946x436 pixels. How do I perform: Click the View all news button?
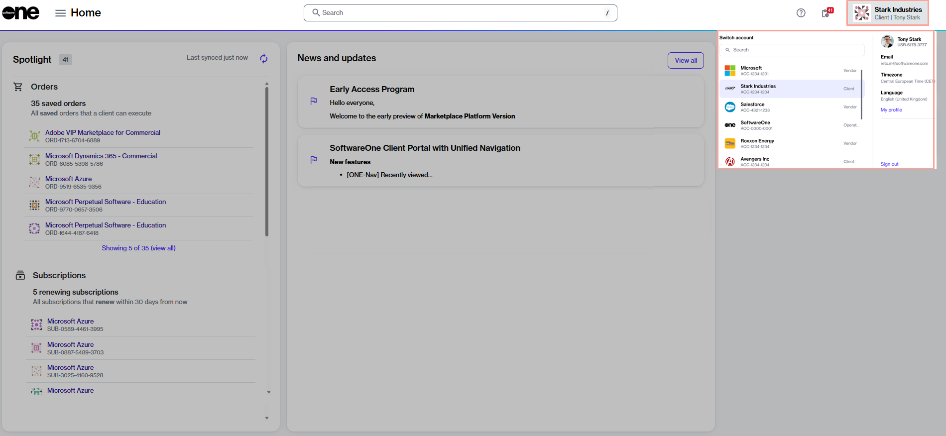(x=686, y=60)
